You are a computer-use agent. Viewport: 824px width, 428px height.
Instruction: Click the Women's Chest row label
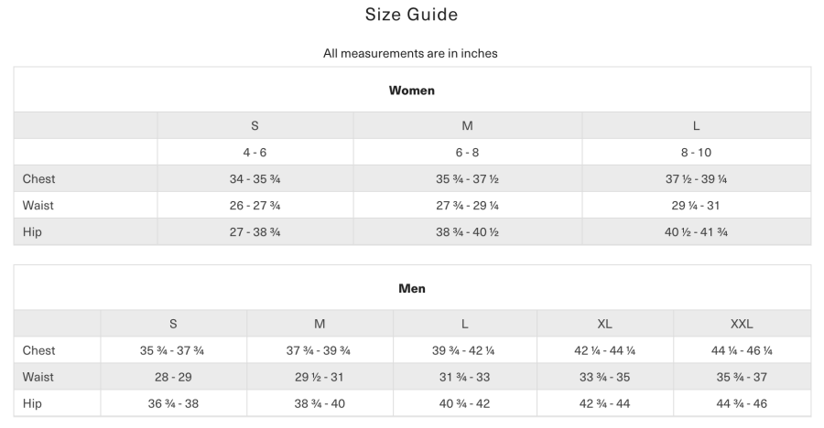click(x=39, y=179)
